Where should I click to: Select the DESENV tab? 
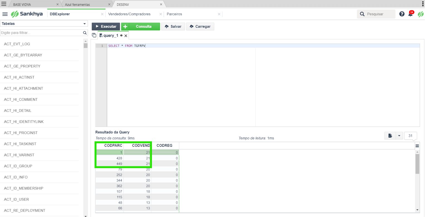click(139, 4)
